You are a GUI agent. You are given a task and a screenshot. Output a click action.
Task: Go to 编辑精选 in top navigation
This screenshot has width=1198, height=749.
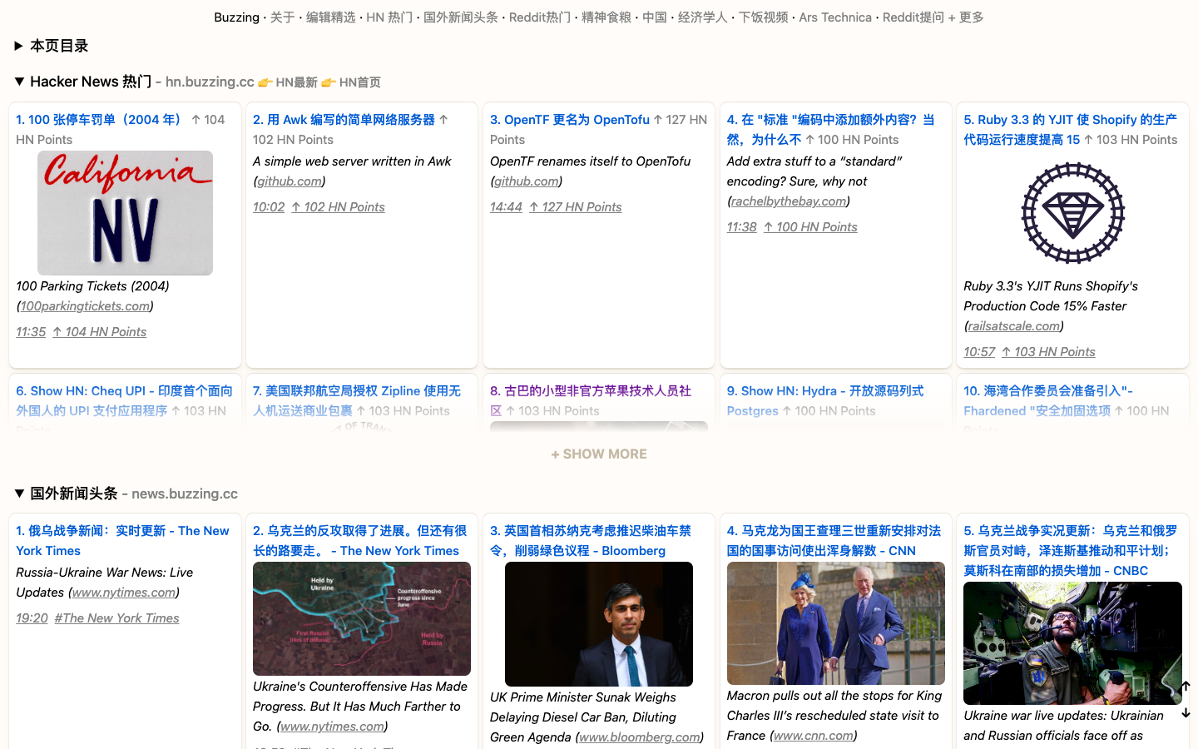tap(330, 17)
